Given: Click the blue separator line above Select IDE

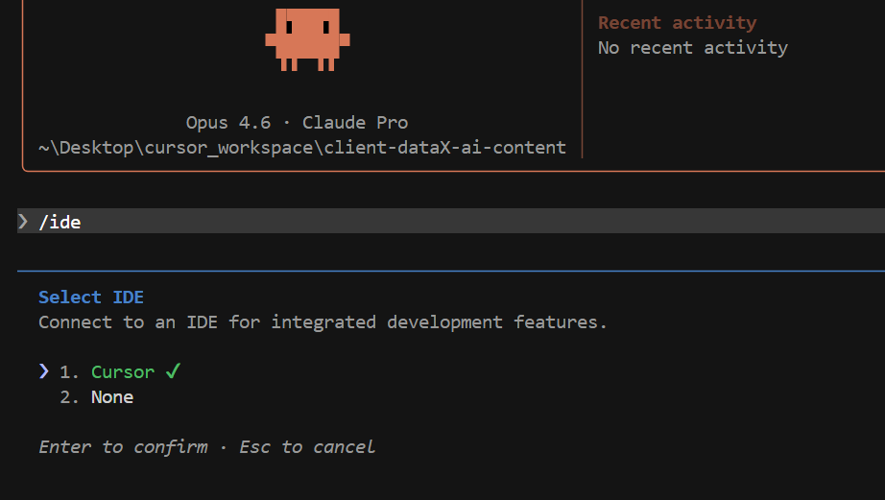Looking at the screenshot, I should click(451, 272).
